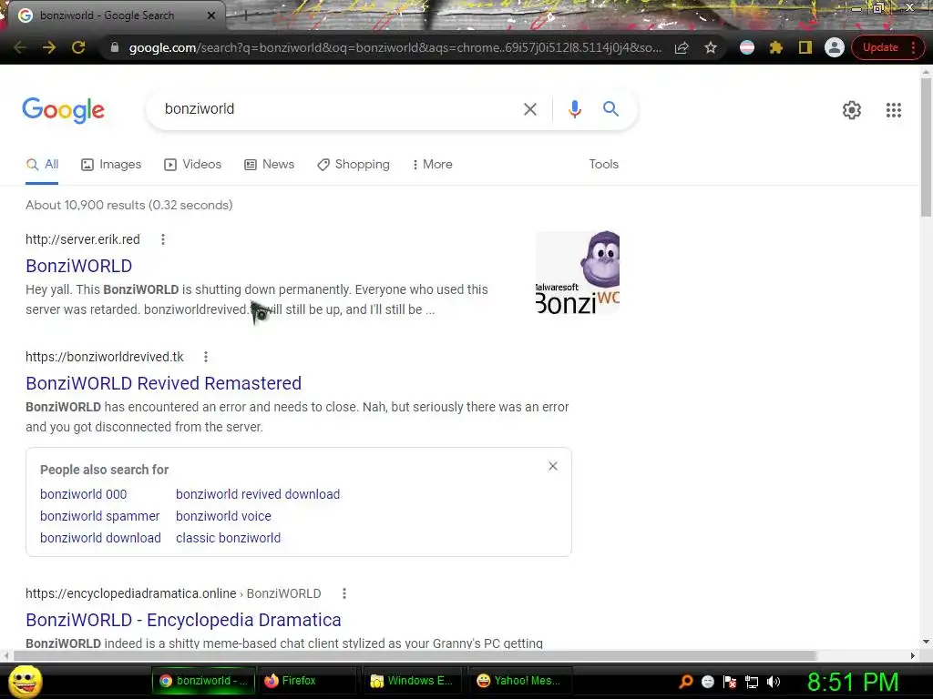This screenshot has height=699, width=933.
Task: Click the browser back arrow
Action: point(20,47)
